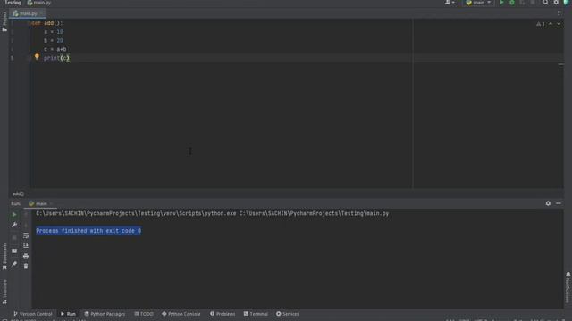This screenshot has width=572, height=321.
Task: Open Bookmarks sidebar tool window
Action: (4, 257)
